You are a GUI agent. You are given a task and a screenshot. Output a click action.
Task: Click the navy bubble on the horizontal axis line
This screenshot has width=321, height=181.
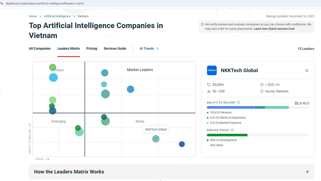click(x=53, y=111)
